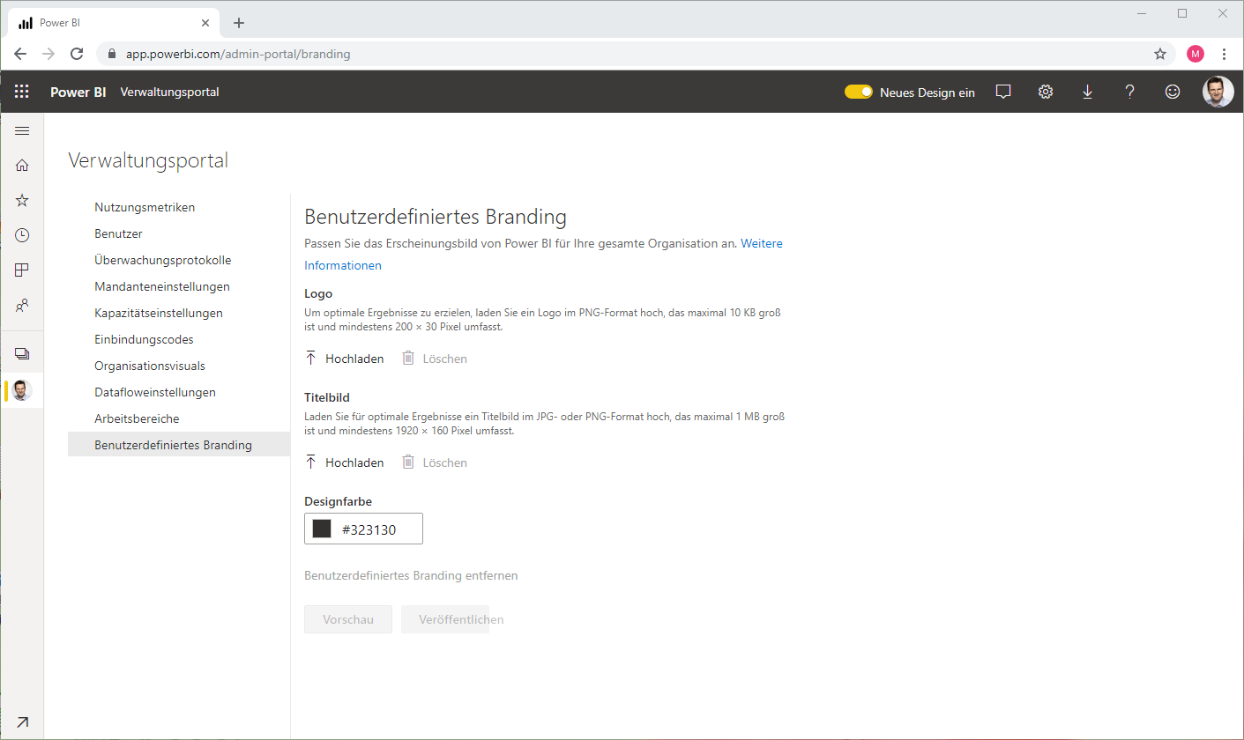Open Recent clock icon in the sidebar

coord(22,235)
